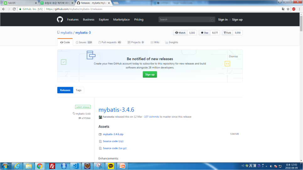Switch to Chrome in the taskbar

(x=40, y=166)
